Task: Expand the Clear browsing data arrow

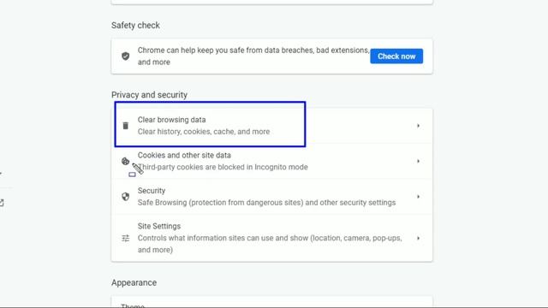Action: pos(418,126)
